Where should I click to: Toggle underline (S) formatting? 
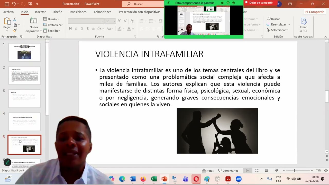point(82,29)
